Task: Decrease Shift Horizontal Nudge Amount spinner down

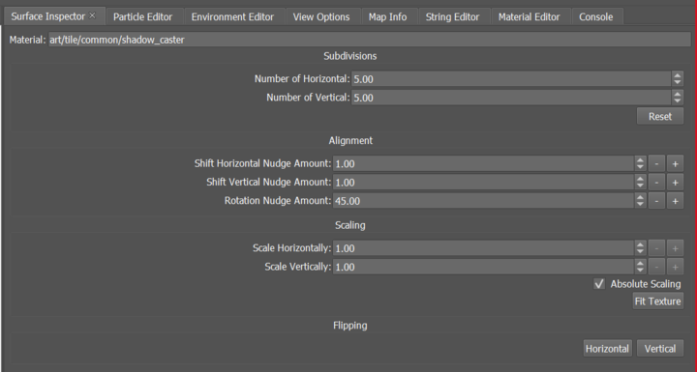Action: point(640,167)
